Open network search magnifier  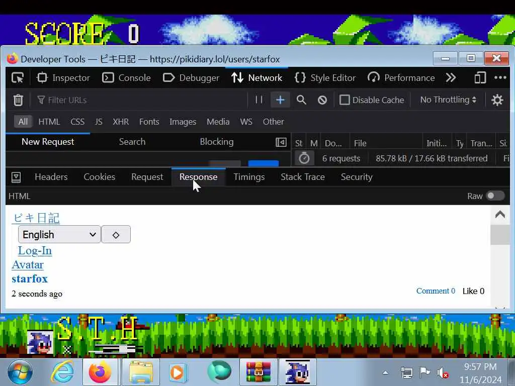301,100
